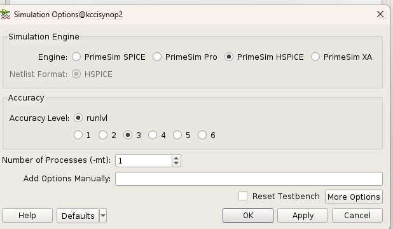The image size is (393, 229).
Task: Set accuracy runlvl to 1
Action: (x=78, y=135)
